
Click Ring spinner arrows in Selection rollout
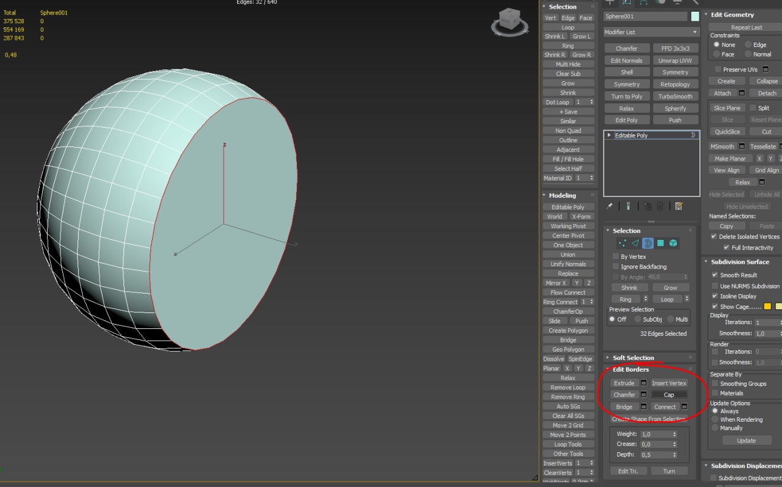(x=646, y=299)
